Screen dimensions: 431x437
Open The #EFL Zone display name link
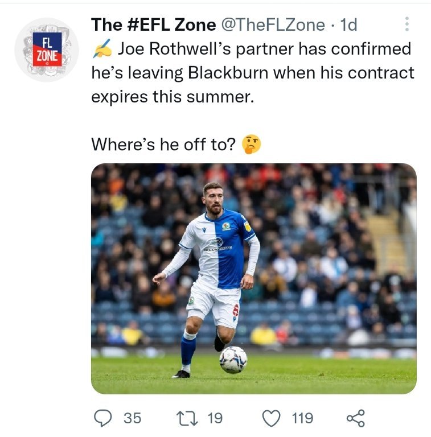point(153,24)
